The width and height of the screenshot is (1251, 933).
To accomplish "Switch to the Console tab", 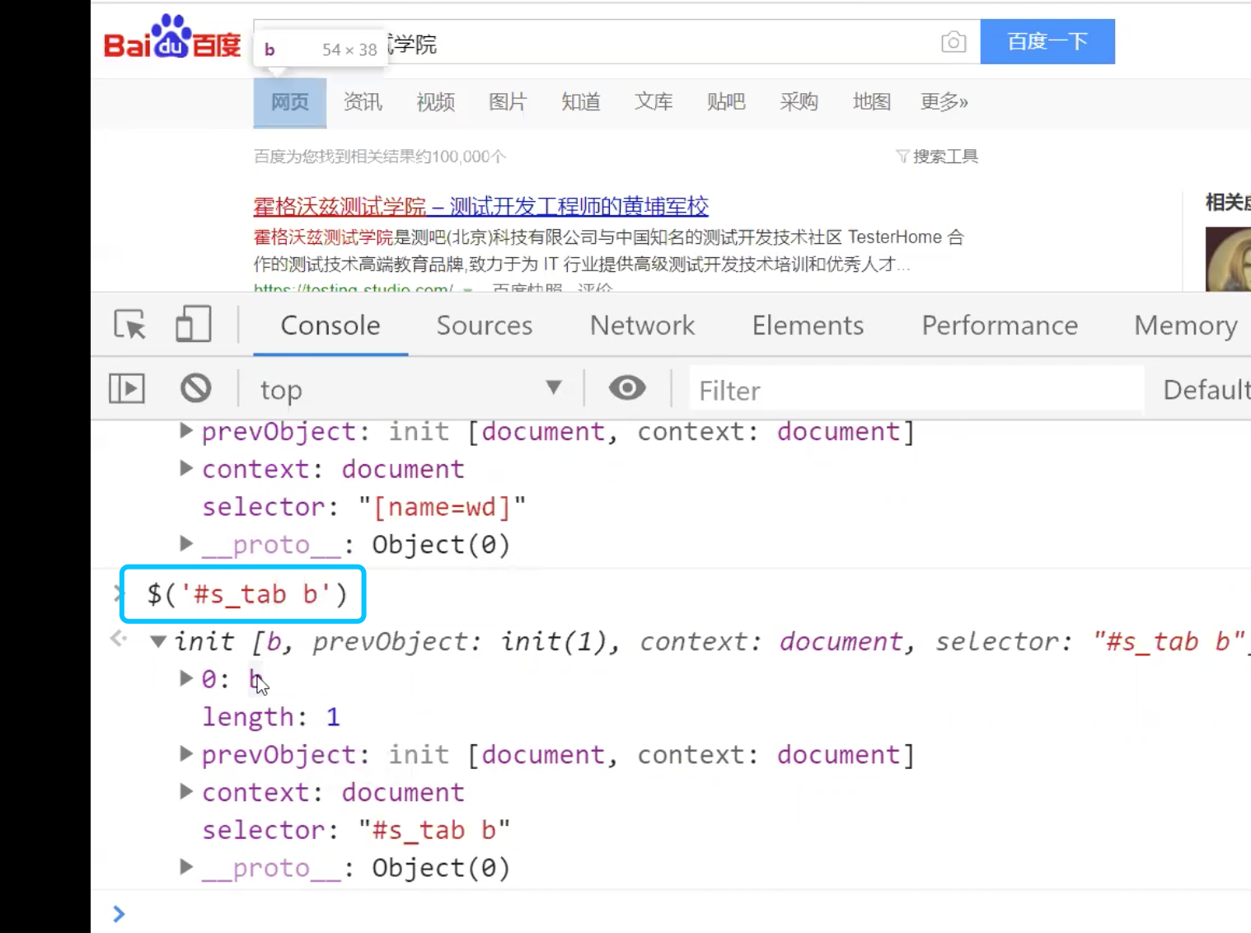I will click(330, 326).
